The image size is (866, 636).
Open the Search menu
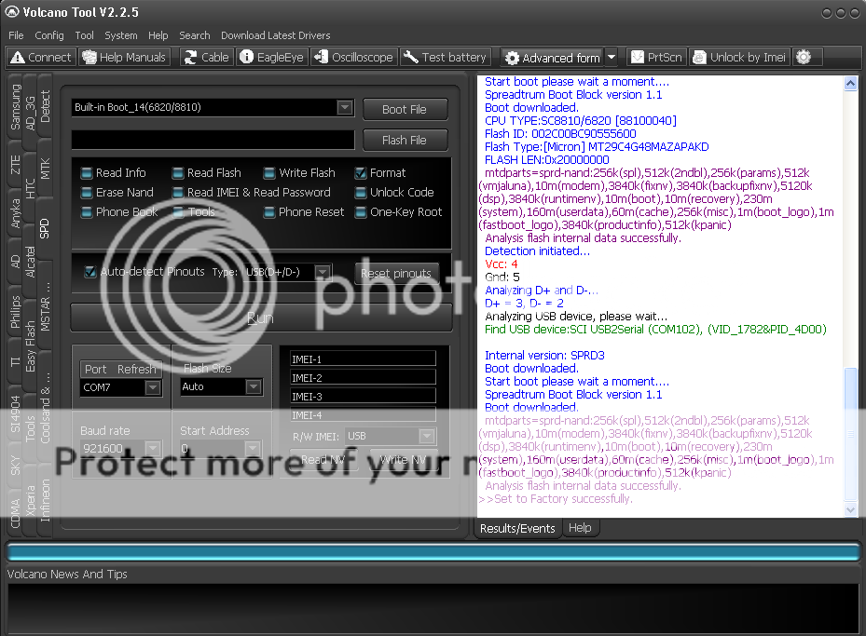click(x=195, y=35)
